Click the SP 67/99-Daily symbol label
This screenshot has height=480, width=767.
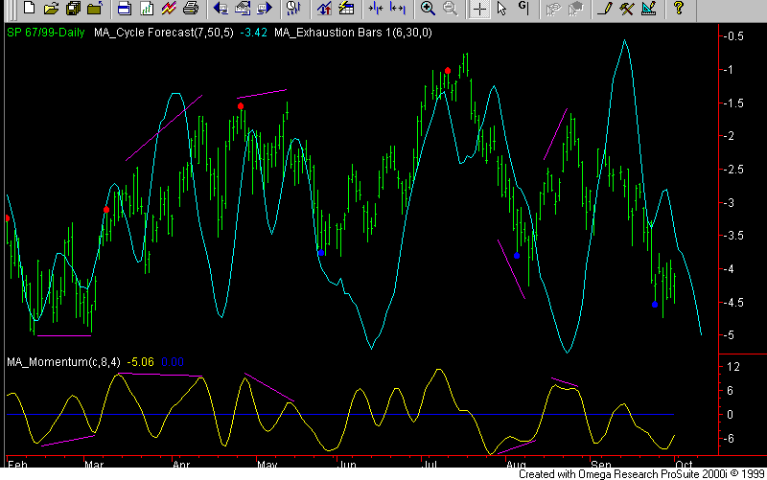point(46,33)
